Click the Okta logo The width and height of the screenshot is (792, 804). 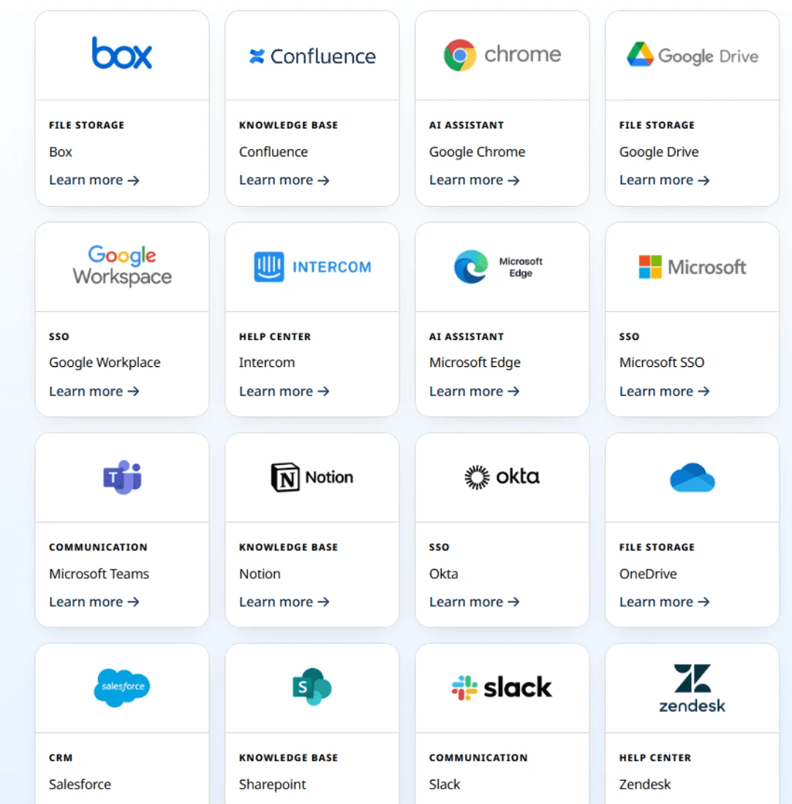tap(502, 477)
